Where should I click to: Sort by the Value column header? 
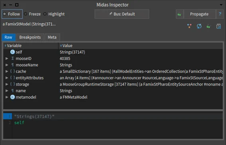coord(141,46)
